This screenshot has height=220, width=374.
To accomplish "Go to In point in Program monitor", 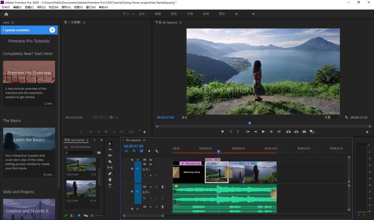I will (248, 132).
